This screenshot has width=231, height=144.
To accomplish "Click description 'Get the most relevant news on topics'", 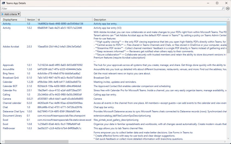I will tap(122, 74).
